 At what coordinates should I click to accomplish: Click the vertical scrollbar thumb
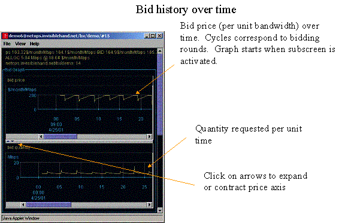tap(160, 94)
